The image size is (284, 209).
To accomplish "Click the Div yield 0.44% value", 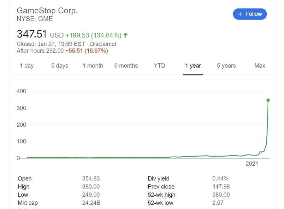I will pyautogui.click(x=220, y=178).
